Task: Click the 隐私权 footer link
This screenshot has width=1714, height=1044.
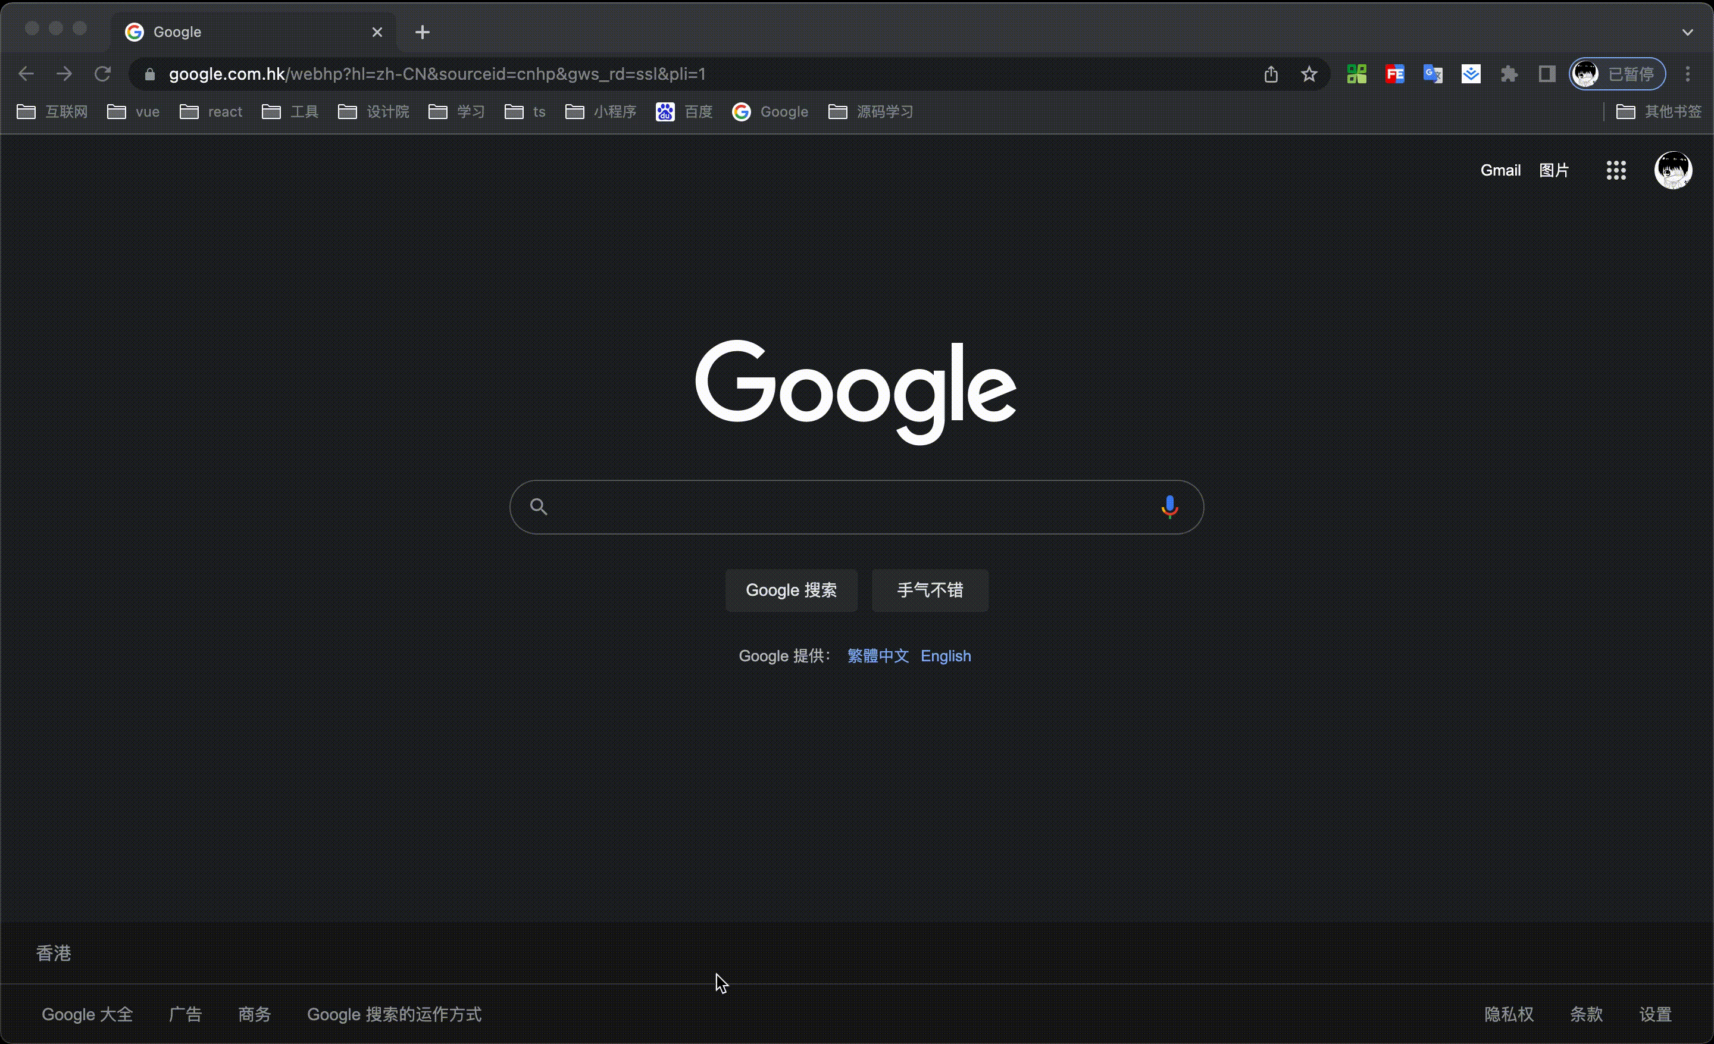Action: (1508, 1014)
